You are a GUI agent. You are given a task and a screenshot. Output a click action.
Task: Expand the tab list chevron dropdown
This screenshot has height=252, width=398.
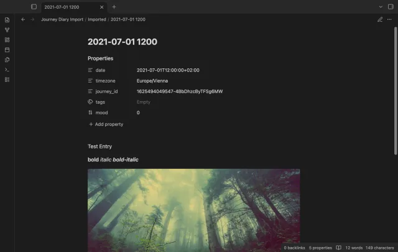[381, 7]
